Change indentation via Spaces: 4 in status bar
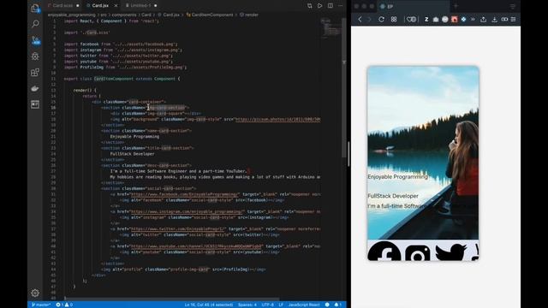The image size is (548, 308). (247, 305)
